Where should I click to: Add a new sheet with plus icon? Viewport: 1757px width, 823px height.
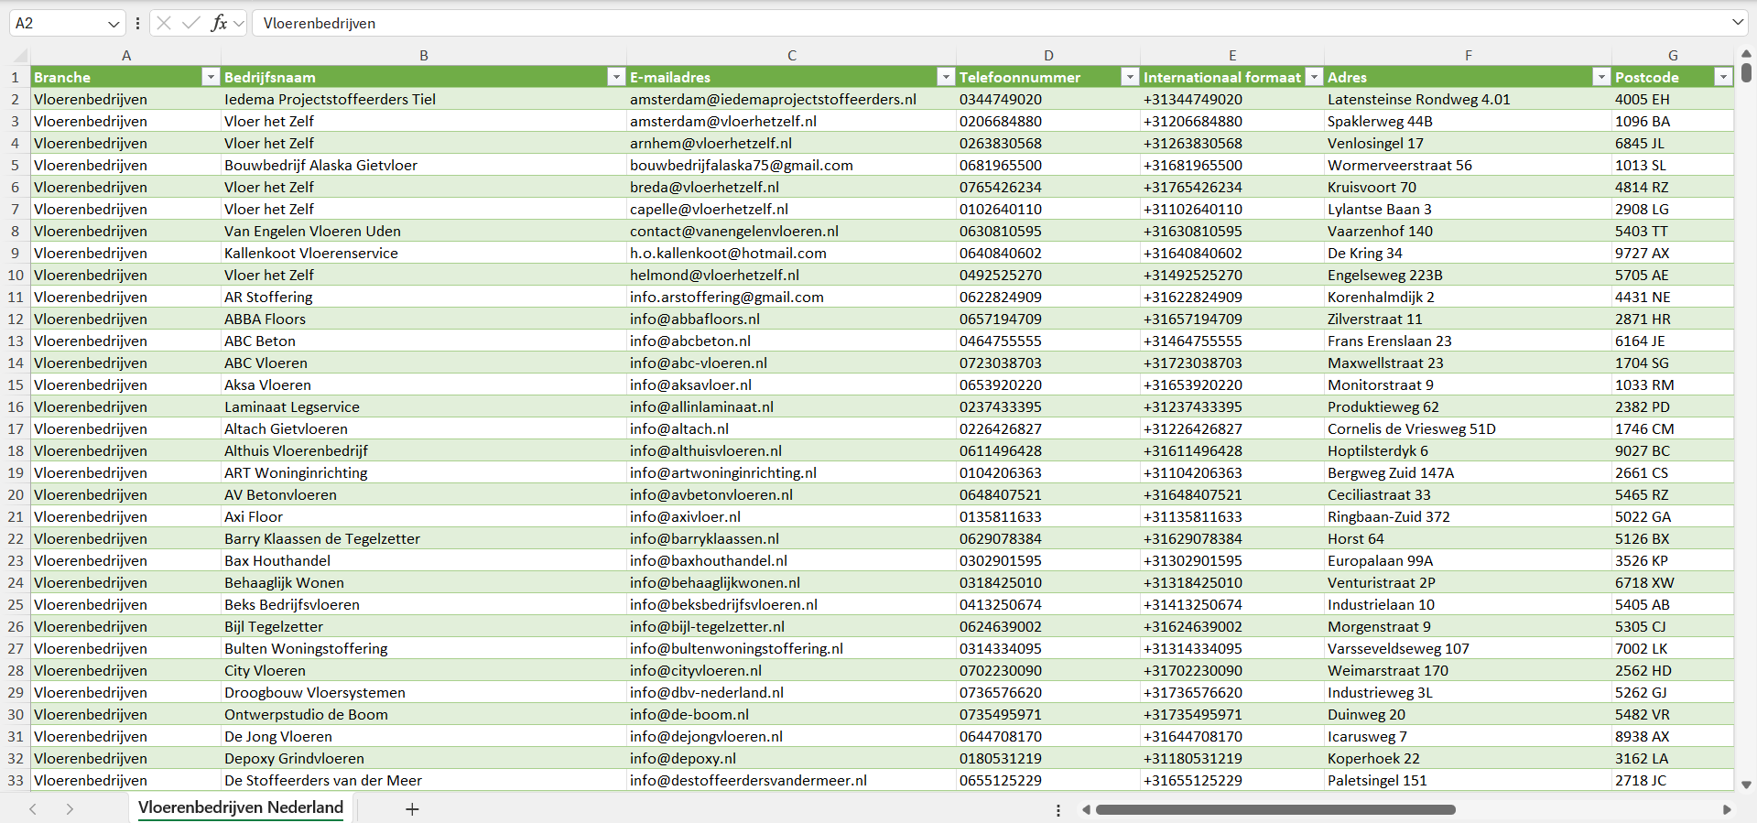tap(412, 809)
